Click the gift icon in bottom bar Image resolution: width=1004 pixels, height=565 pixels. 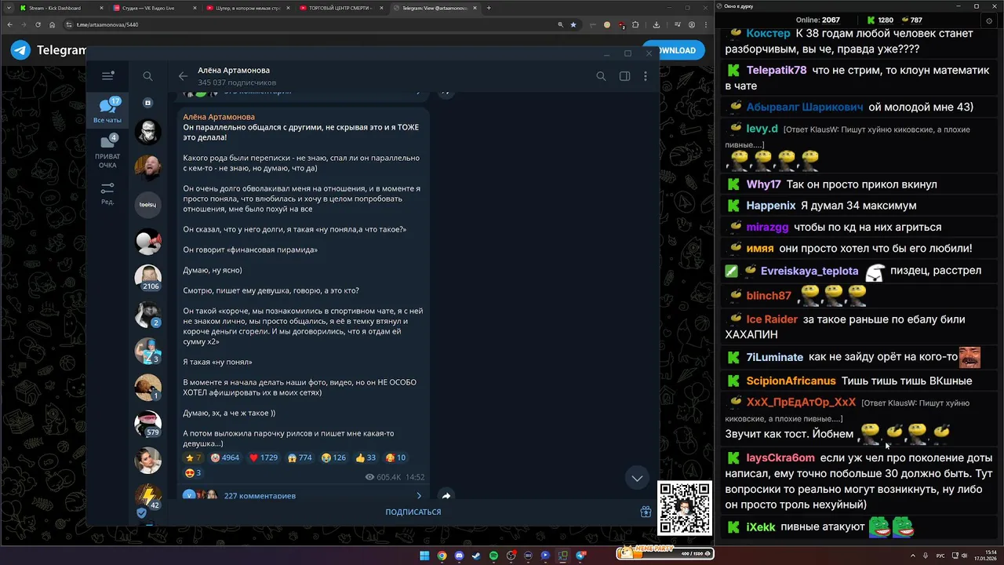click(646, 512)
